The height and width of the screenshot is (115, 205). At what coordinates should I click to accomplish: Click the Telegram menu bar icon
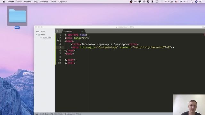point(135,2)
